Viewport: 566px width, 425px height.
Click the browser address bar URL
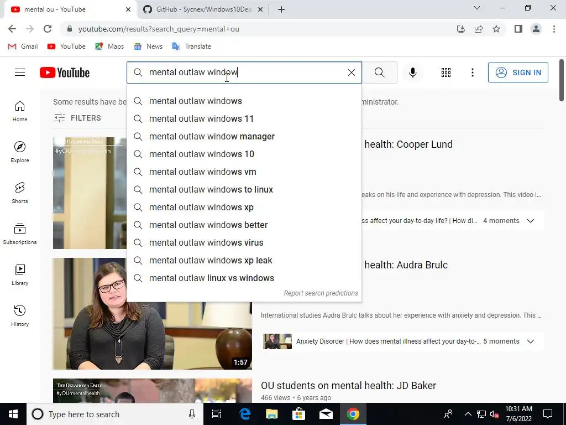[x=159, y=29]
